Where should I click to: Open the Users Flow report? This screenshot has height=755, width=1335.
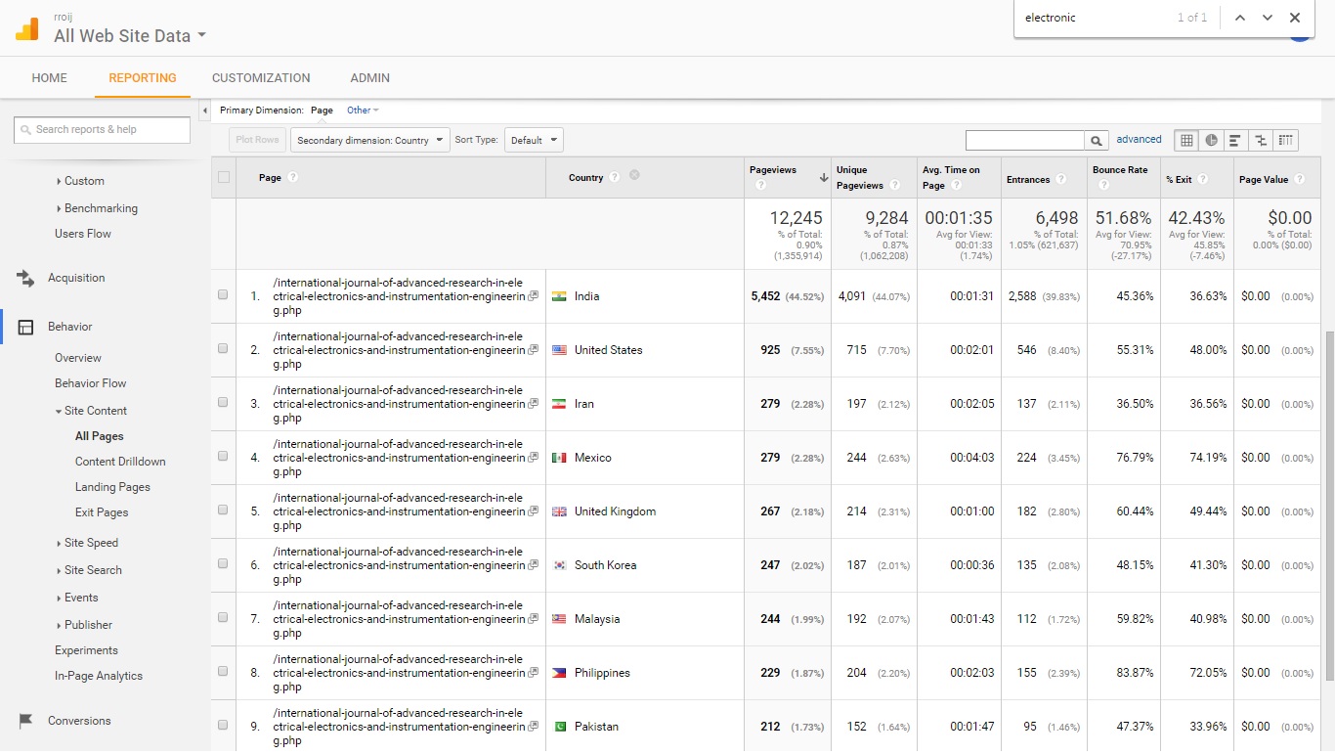coord(83,234)
